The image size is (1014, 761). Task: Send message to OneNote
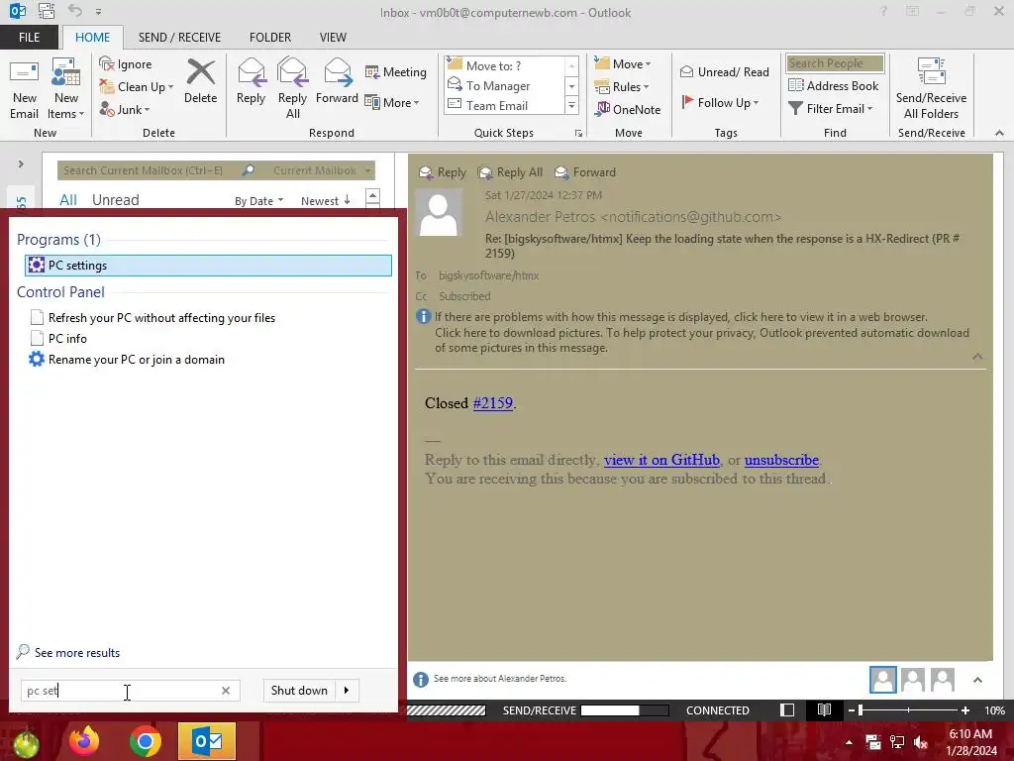(x=628, y=109)
